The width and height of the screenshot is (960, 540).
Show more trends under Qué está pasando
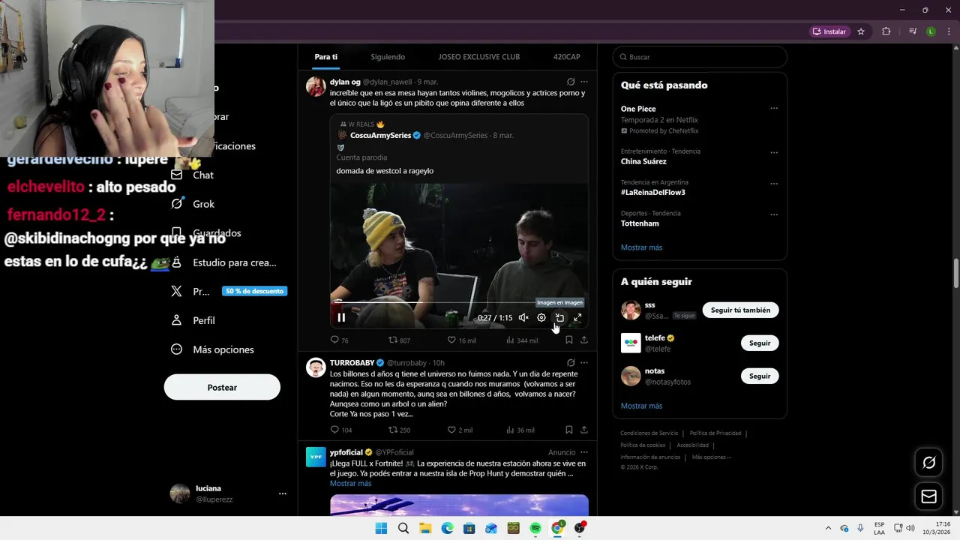[x=641, y=247]
